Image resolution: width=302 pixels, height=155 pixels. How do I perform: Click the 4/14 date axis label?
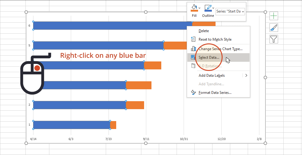pyautogui.click(x=33, y=139)
